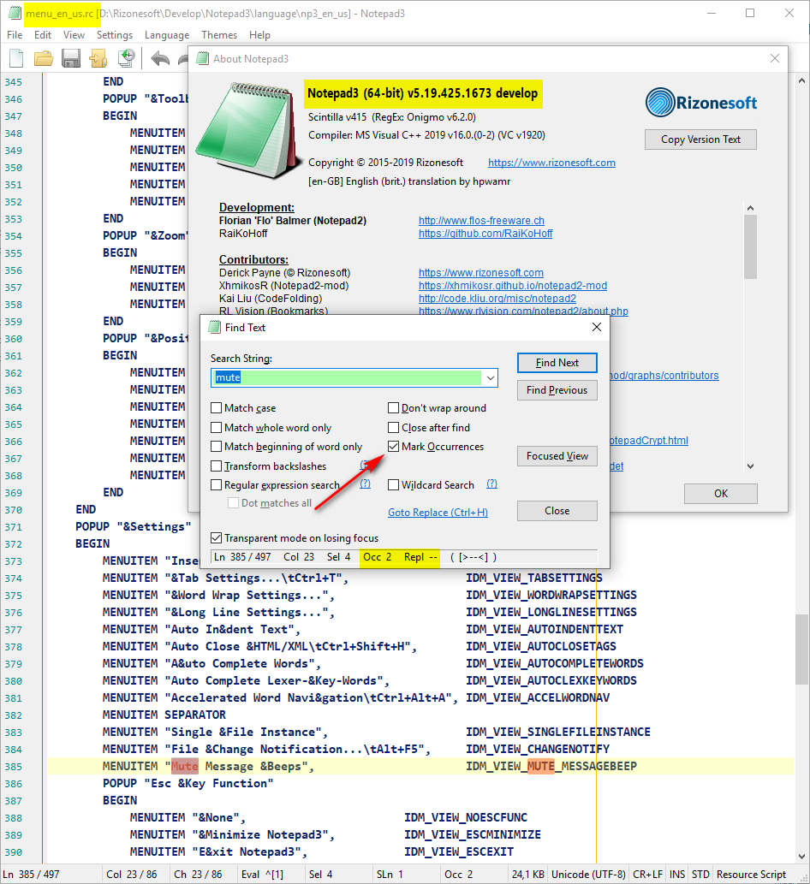Expand the Wildcard Search help link
The height and width of the screenshot is (884, 810).
click(491, 484)
